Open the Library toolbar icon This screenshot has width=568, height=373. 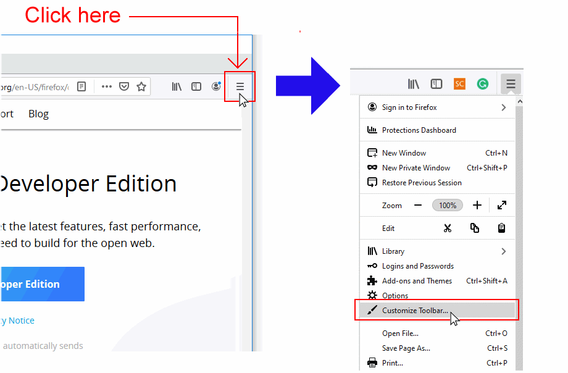tap(177, 86)
